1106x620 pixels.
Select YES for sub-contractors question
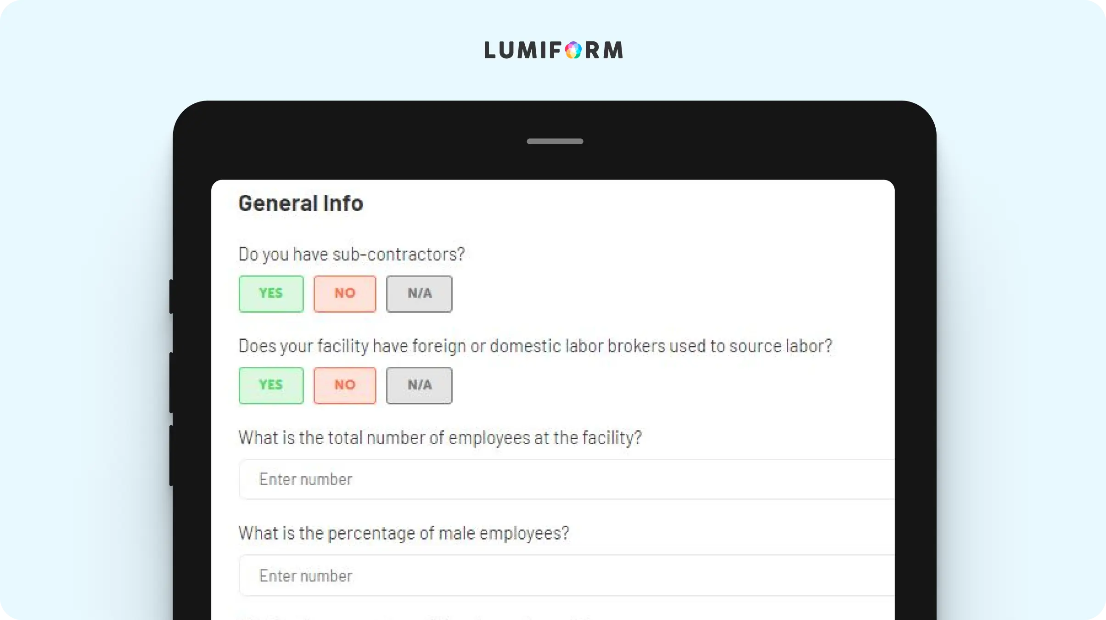click(271, 294)
